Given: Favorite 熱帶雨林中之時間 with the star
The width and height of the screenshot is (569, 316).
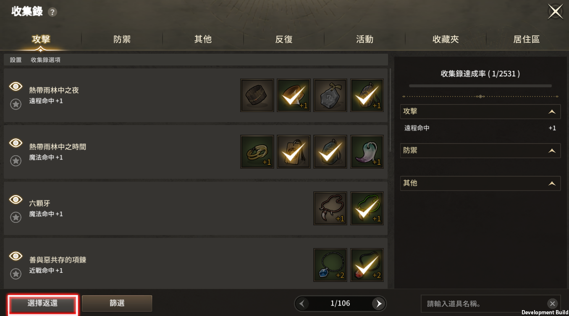Looking at the screenshot, I should tap(16, 161).
